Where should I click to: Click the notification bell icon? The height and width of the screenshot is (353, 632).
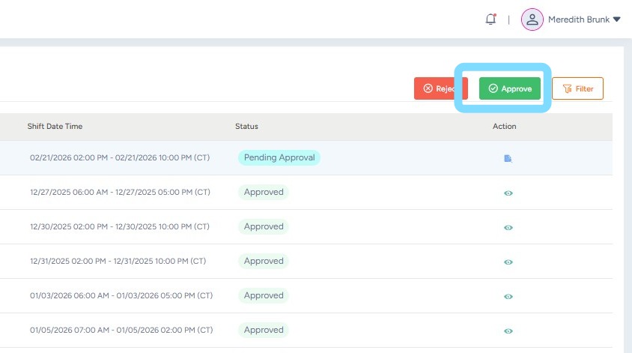490,19
